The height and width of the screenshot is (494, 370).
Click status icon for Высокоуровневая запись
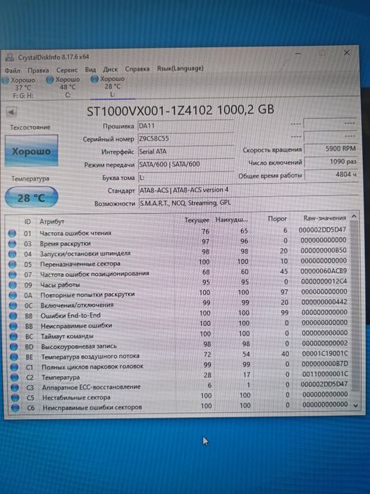14,347
